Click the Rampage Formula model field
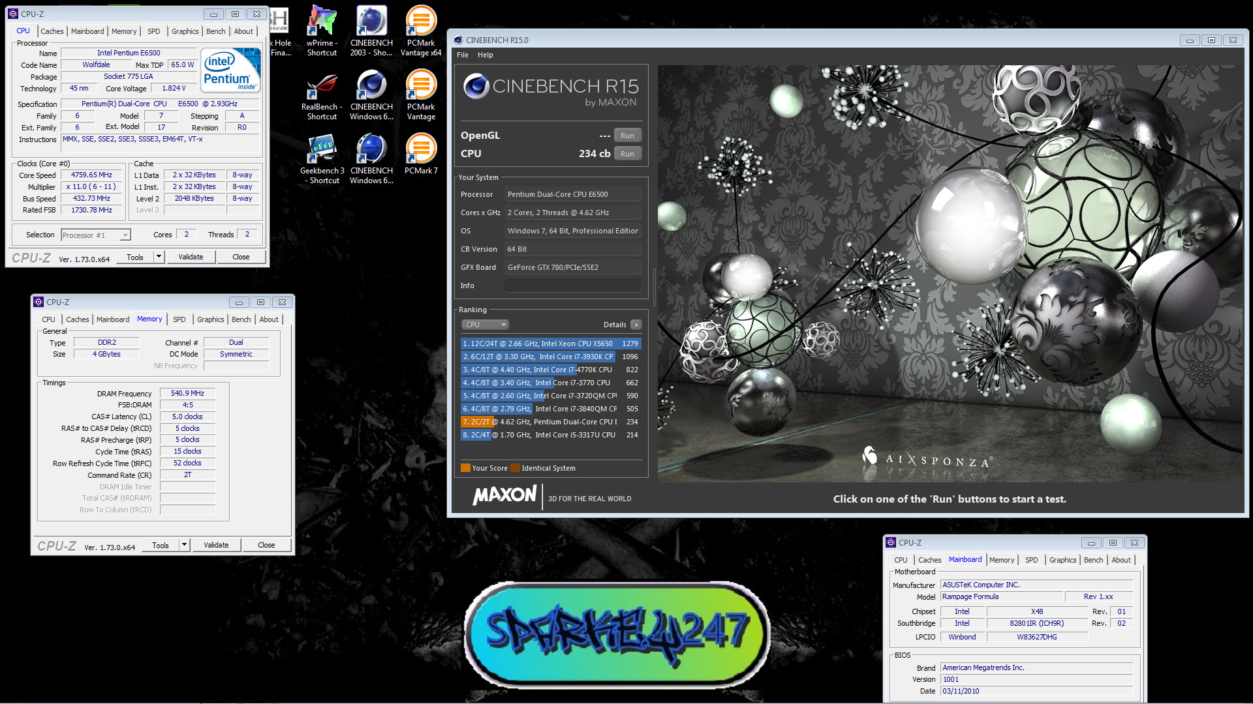The image size is (1253, 704). [1000, 597]
